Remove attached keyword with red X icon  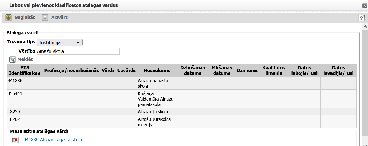15,140
